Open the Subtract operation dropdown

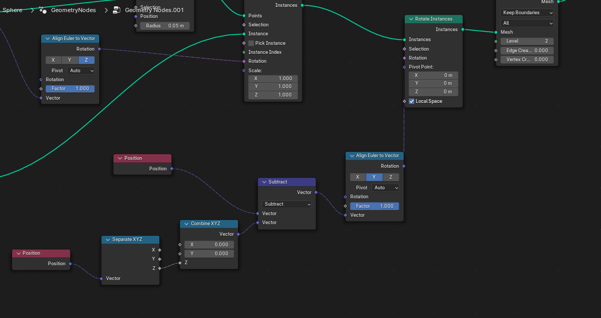pyautogui.click(x=287, y=204)
